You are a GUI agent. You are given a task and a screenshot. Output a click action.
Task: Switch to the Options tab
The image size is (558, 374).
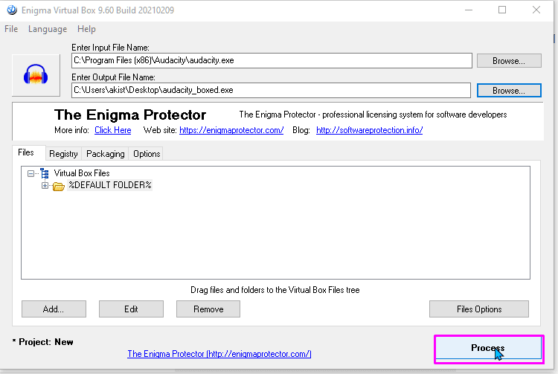147,154
